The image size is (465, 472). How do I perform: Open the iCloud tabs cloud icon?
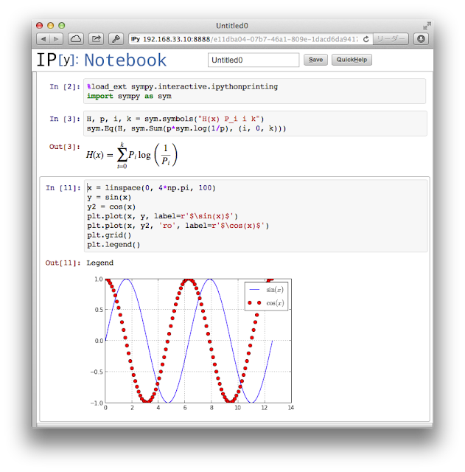pyautogui.click(x=76, y=39)
